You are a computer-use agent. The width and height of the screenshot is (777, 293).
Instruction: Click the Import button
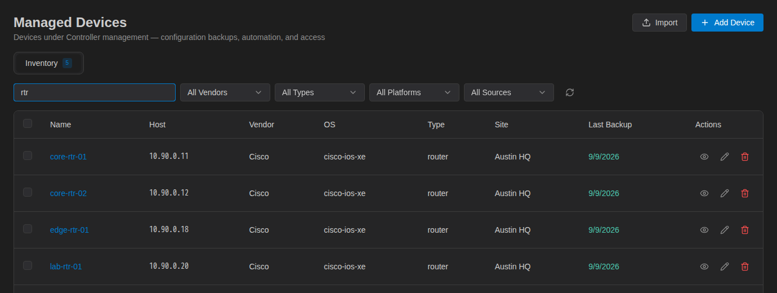pos(659,23)
